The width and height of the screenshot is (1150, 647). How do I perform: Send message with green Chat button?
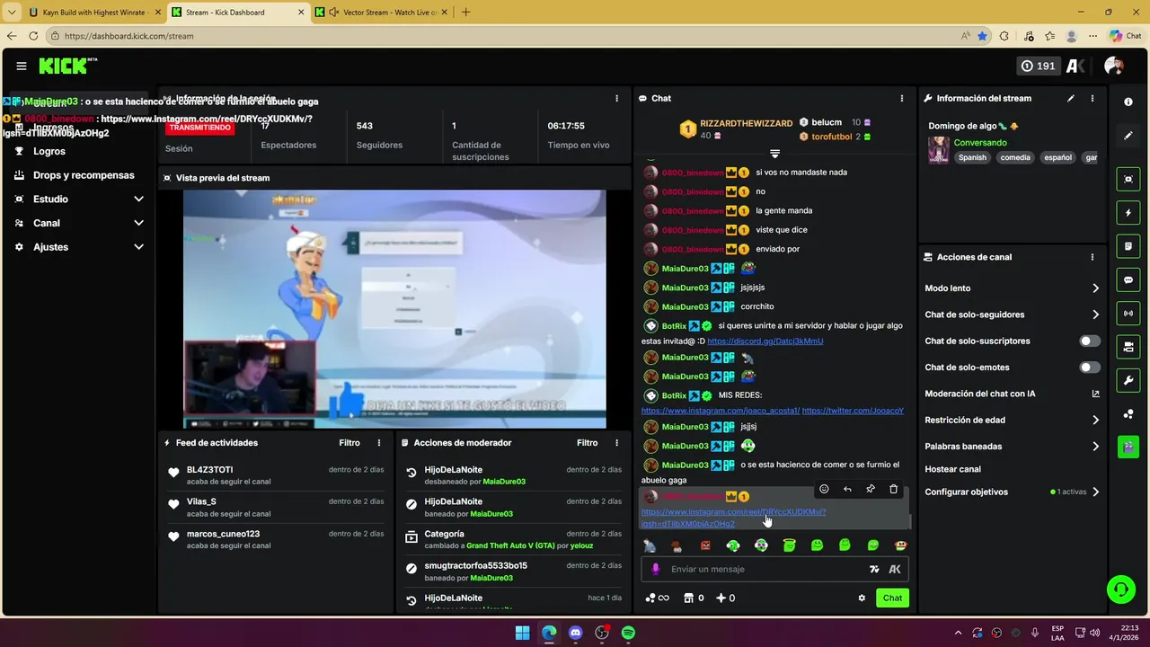tap(892, 598)
